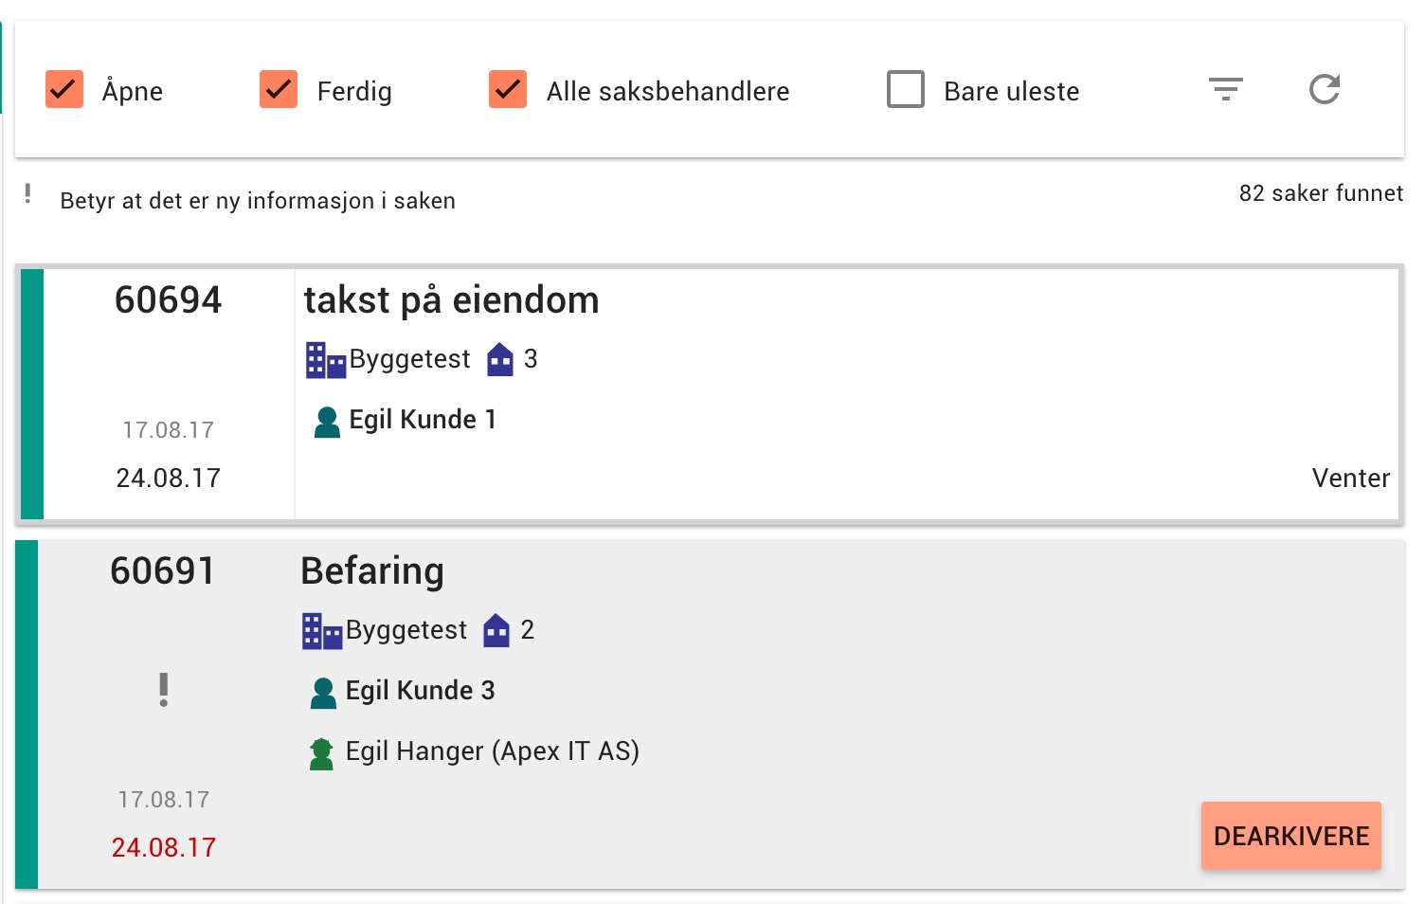Open the filter options icon
This screenshot has width=1425, height=904.
pos(1225,89)
